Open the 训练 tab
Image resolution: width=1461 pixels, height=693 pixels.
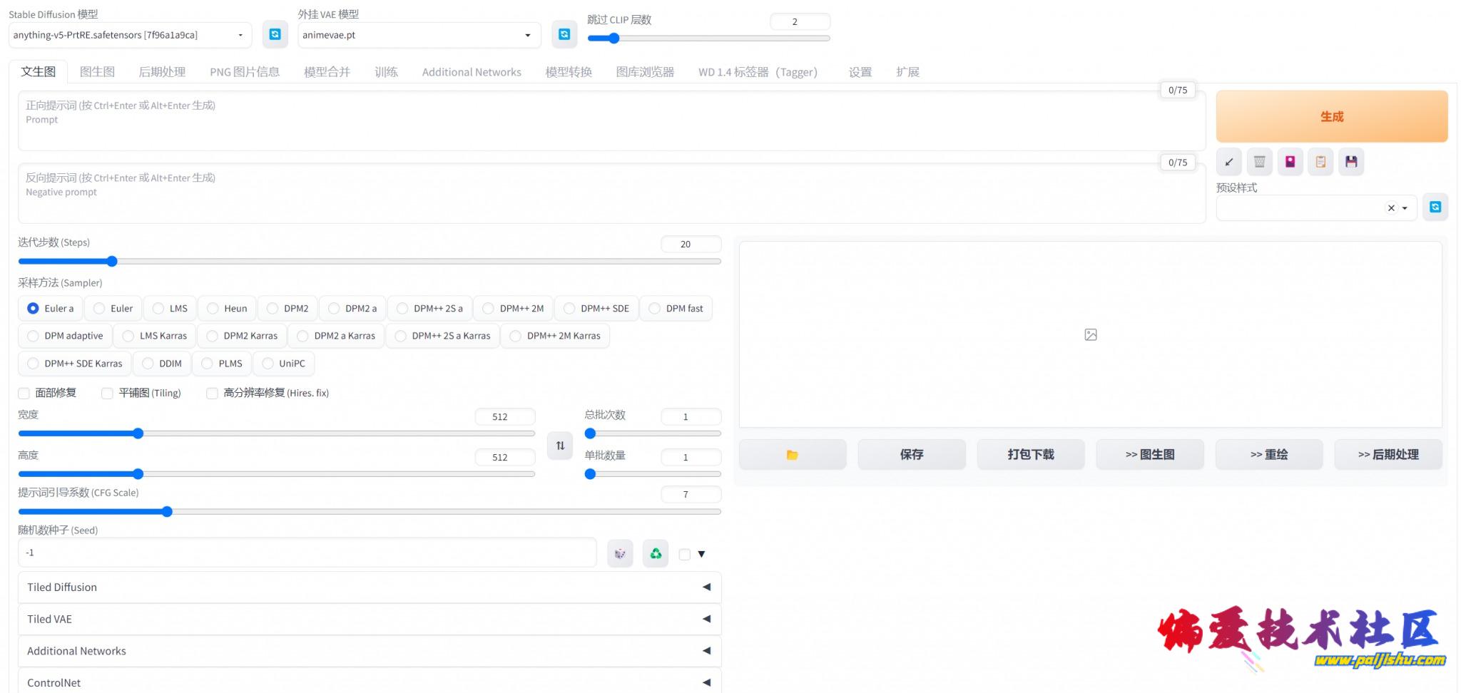tap(386, 72)
